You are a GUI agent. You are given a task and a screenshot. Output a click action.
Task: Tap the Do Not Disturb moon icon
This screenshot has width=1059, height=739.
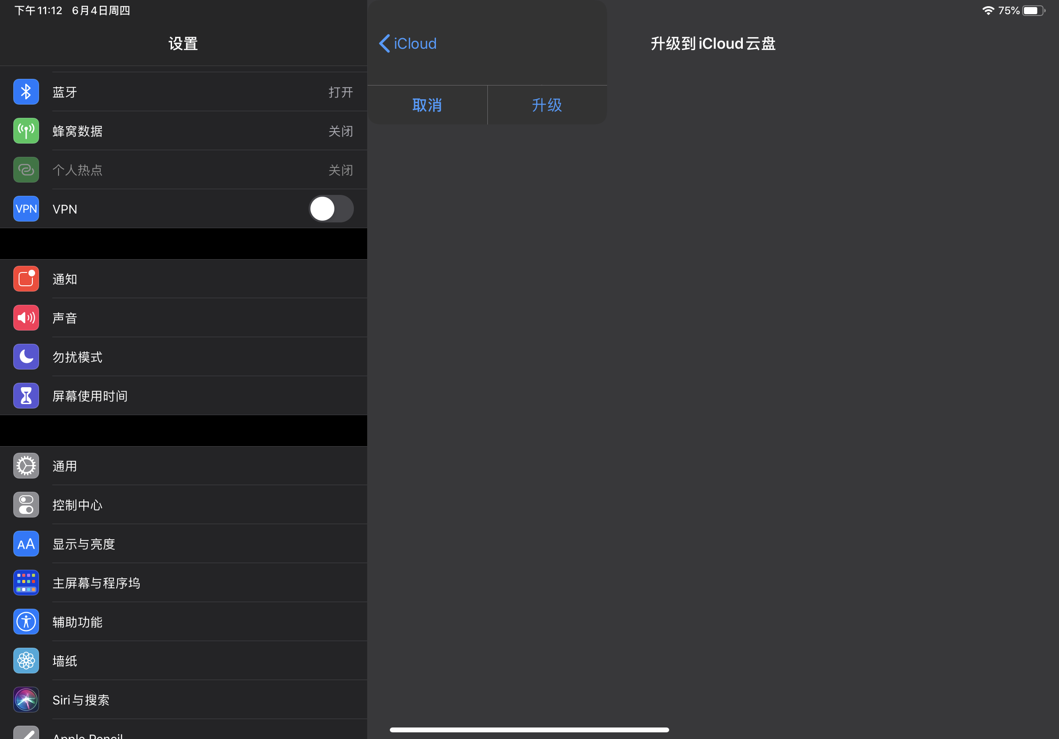(26, 357)
